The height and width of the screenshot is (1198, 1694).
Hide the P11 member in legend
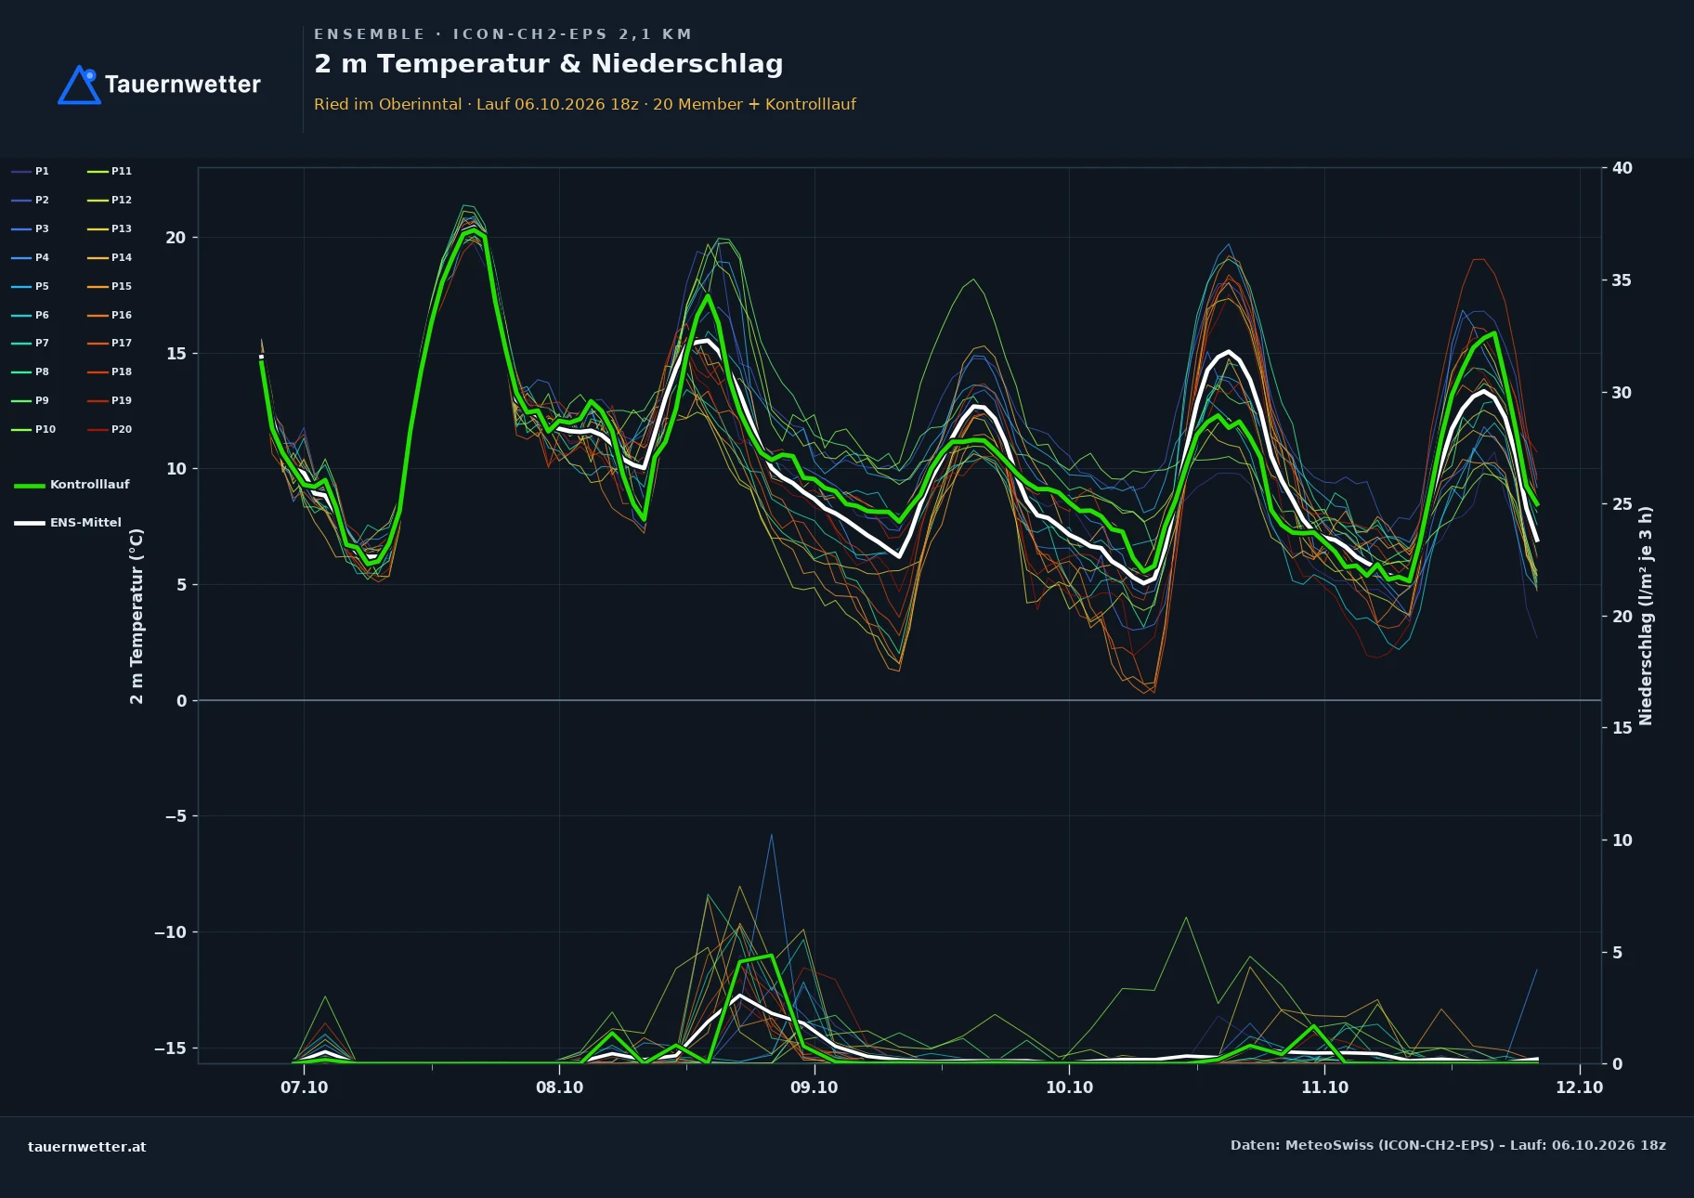[x=110, y=171]
